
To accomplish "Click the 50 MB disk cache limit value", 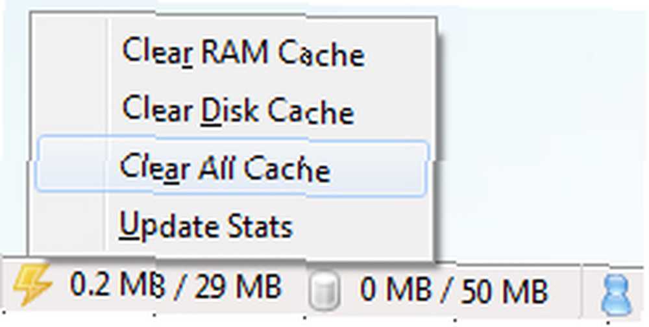I will 504,291.
